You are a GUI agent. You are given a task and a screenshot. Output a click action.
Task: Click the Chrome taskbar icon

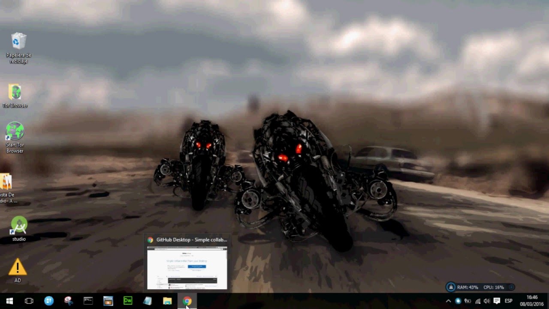tap(187, 301)
